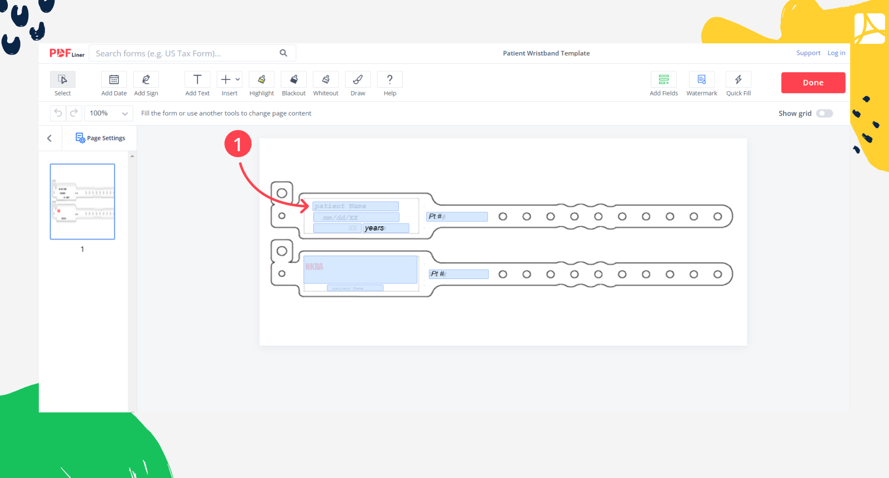Open the Add Fields panel
The width and height of the screenshot is (889, 478).
(663, 80)
